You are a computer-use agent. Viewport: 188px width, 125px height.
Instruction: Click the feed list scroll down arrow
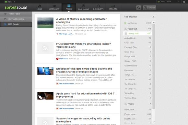[154, 122]
